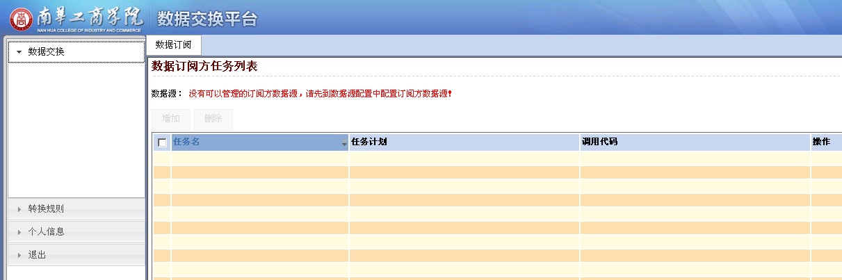
Task: Switch to the 数据订阅 tab
Action: pos(173,44)
